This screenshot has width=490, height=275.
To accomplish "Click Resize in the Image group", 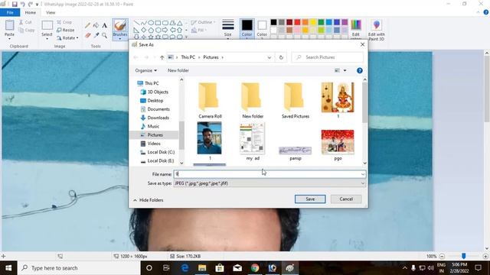I will pyautogui.click(x=66, y=31).
